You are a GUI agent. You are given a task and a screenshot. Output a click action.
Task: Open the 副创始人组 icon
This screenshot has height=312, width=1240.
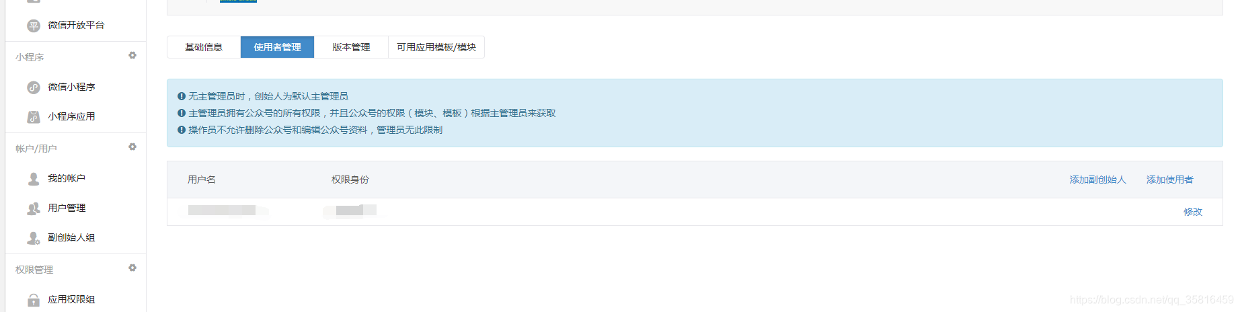pos(34,238)
